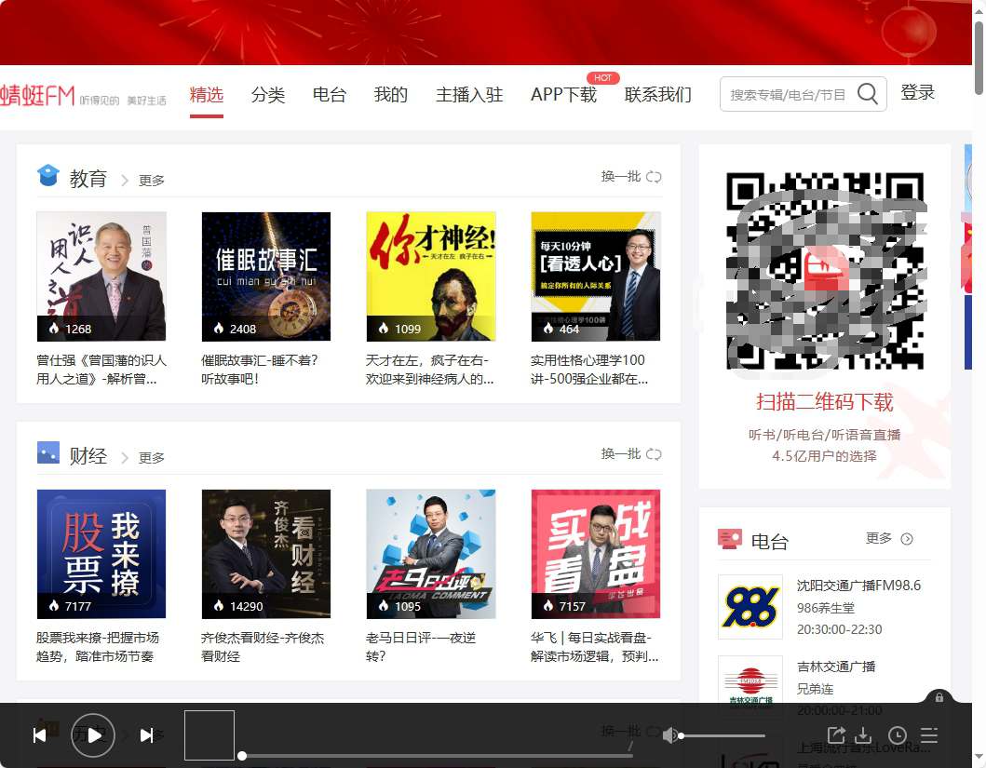
Task: Click the QR code image
Action: [825, 271]
